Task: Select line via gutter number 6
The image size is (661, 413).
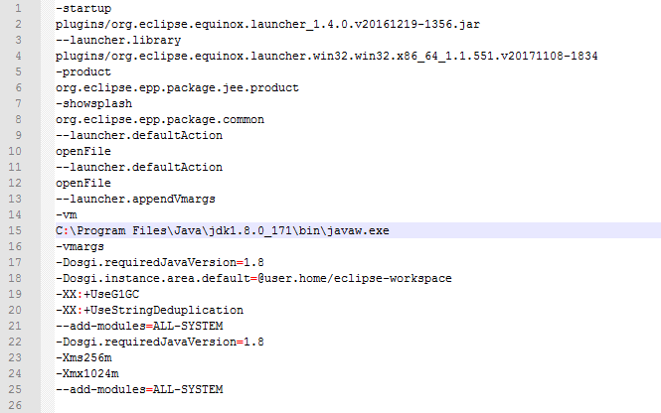Action: 18,88
